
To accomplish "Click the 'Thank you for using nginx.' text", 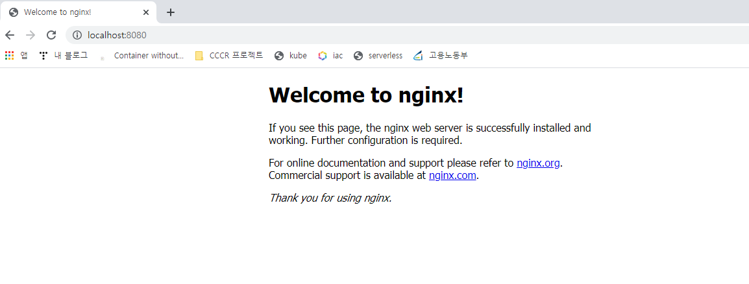I will (330, 198).
